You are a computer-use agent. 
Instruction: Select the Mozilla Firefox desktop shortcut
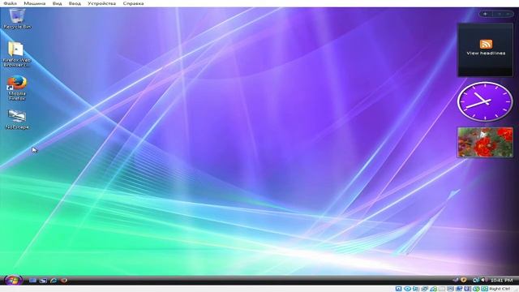point(17,88)
